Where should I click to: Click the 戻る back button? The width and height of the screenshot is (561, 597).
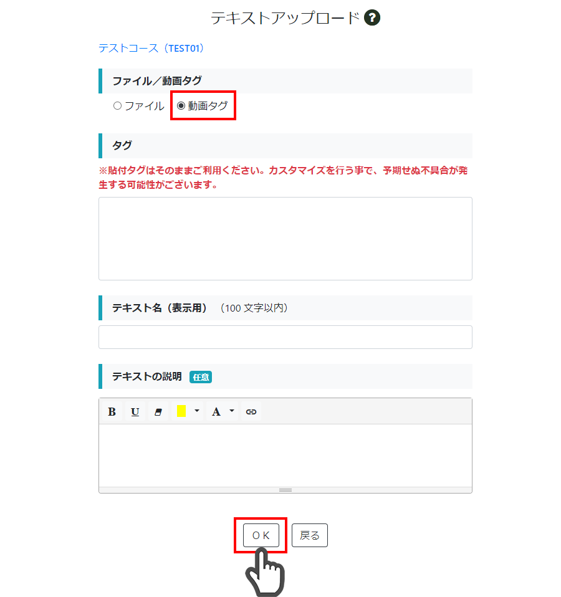(310, 535)
